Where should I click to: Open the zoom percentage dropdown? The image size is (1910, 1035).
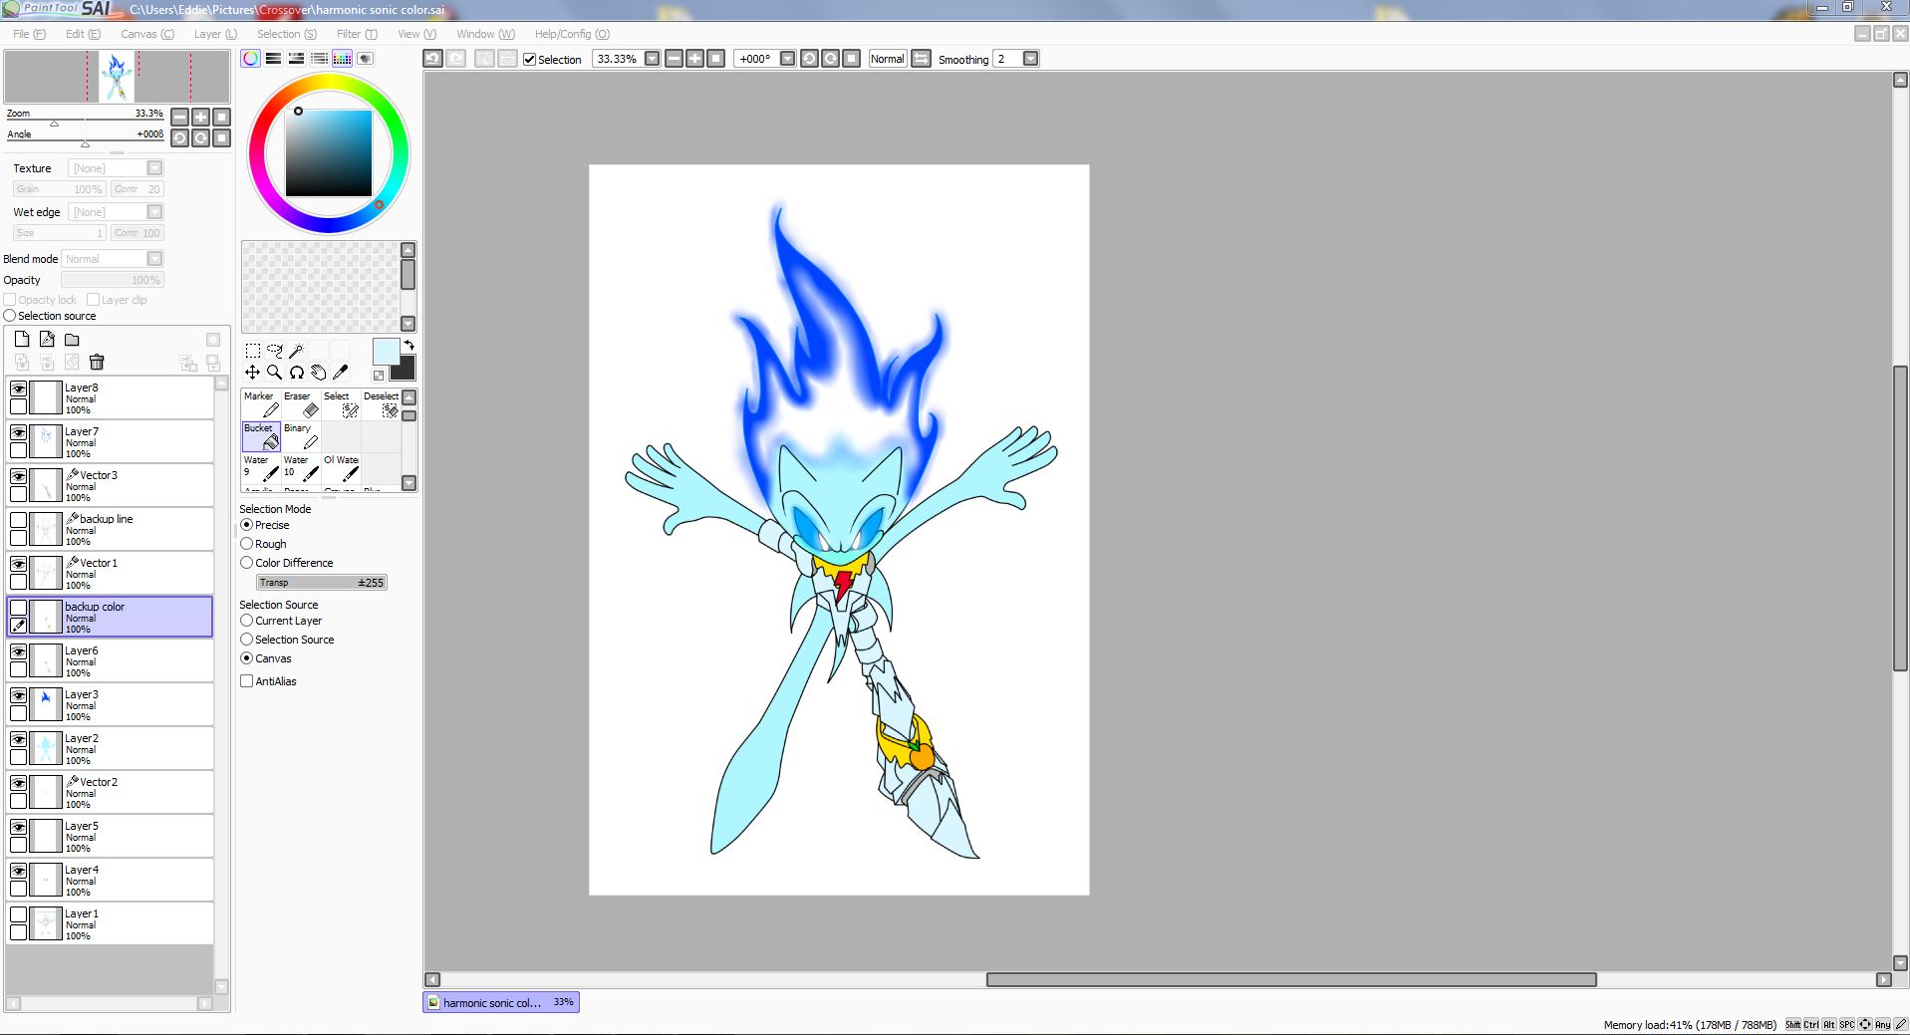click(653, 59)
